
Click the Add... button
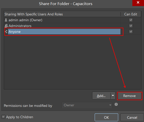(x=101, y=96)
